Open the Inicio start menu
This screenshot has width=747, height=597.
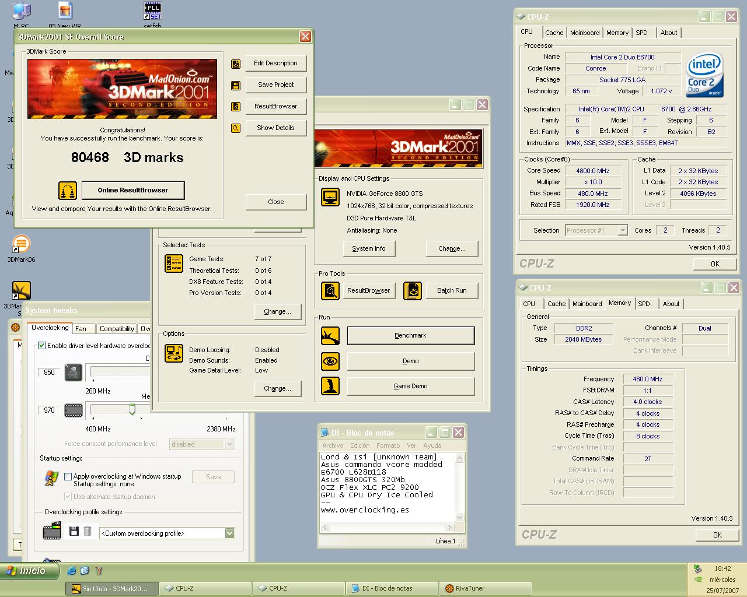30,571
